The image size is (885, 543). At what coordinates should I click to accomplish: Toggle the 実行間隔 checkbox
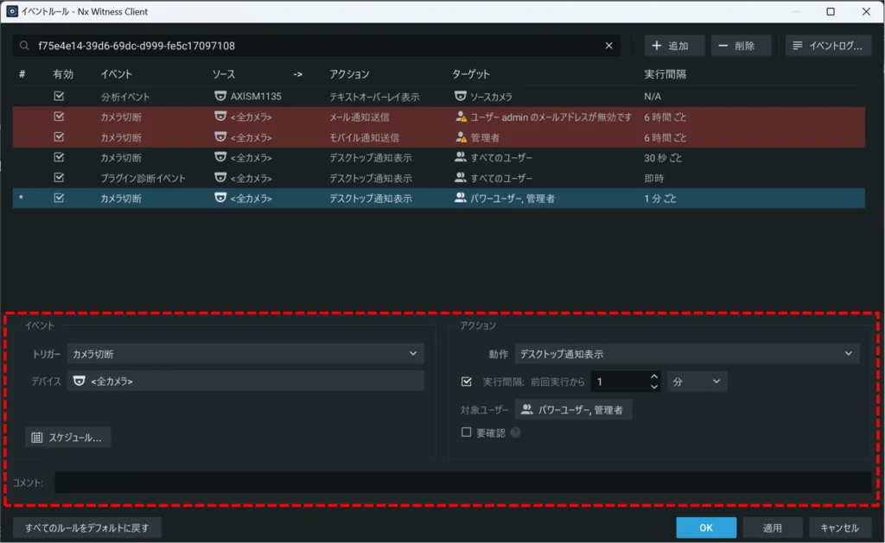467,381
